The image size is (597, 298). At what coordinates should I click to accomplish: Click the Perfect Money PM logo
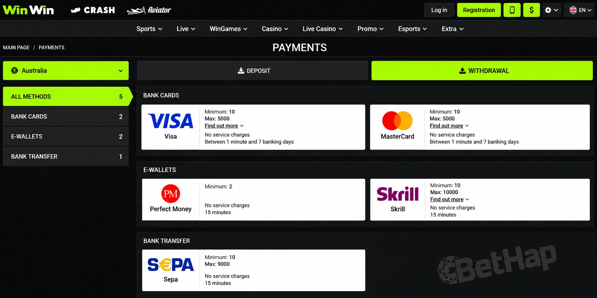(x=171, y=194)
